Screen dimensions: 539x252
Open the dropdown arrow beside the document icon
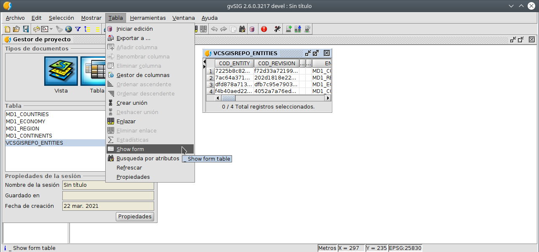[51, 29]
